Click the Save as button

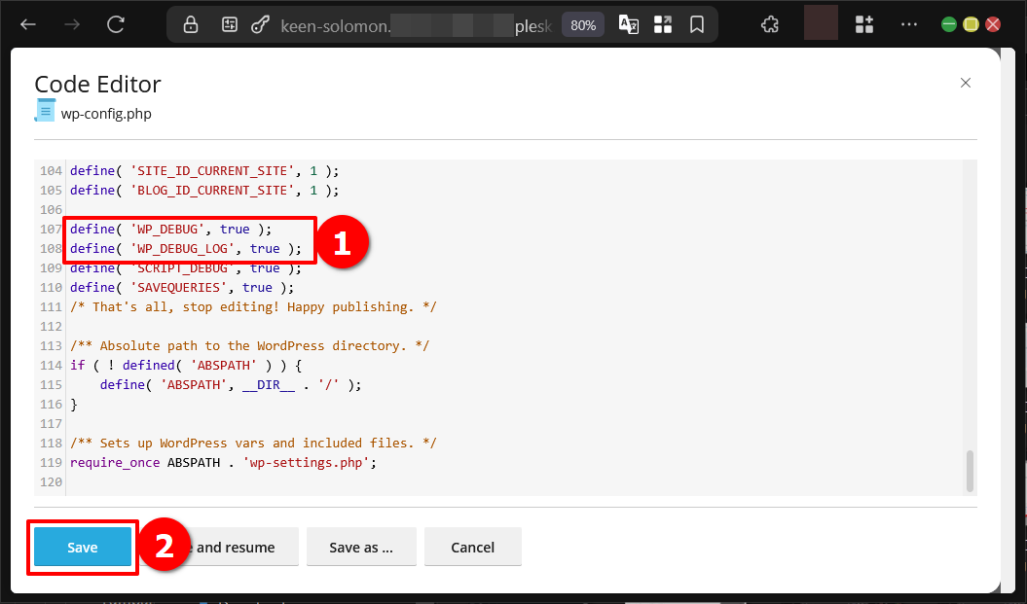point(361,547)
